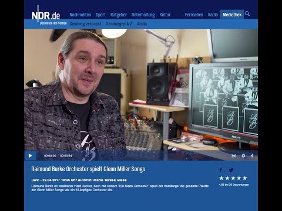
Task: Rate video with third star
Action: (x=233, y=178)
